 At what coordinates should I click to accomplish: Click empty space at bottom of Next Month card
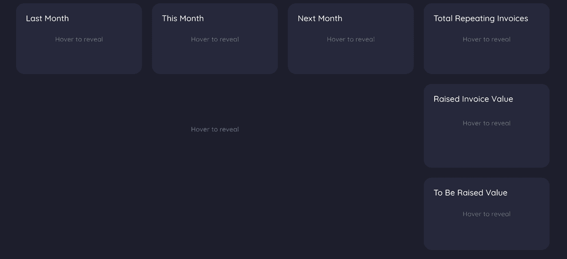[x=351, y=60]
